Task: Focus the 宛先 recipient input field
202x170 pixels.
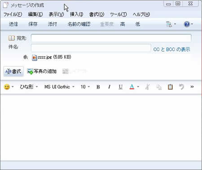Action: coord(111,38)
